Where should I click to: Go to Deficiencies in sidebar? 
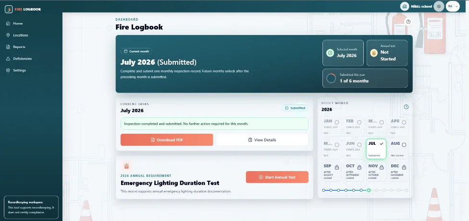(22, 59)
